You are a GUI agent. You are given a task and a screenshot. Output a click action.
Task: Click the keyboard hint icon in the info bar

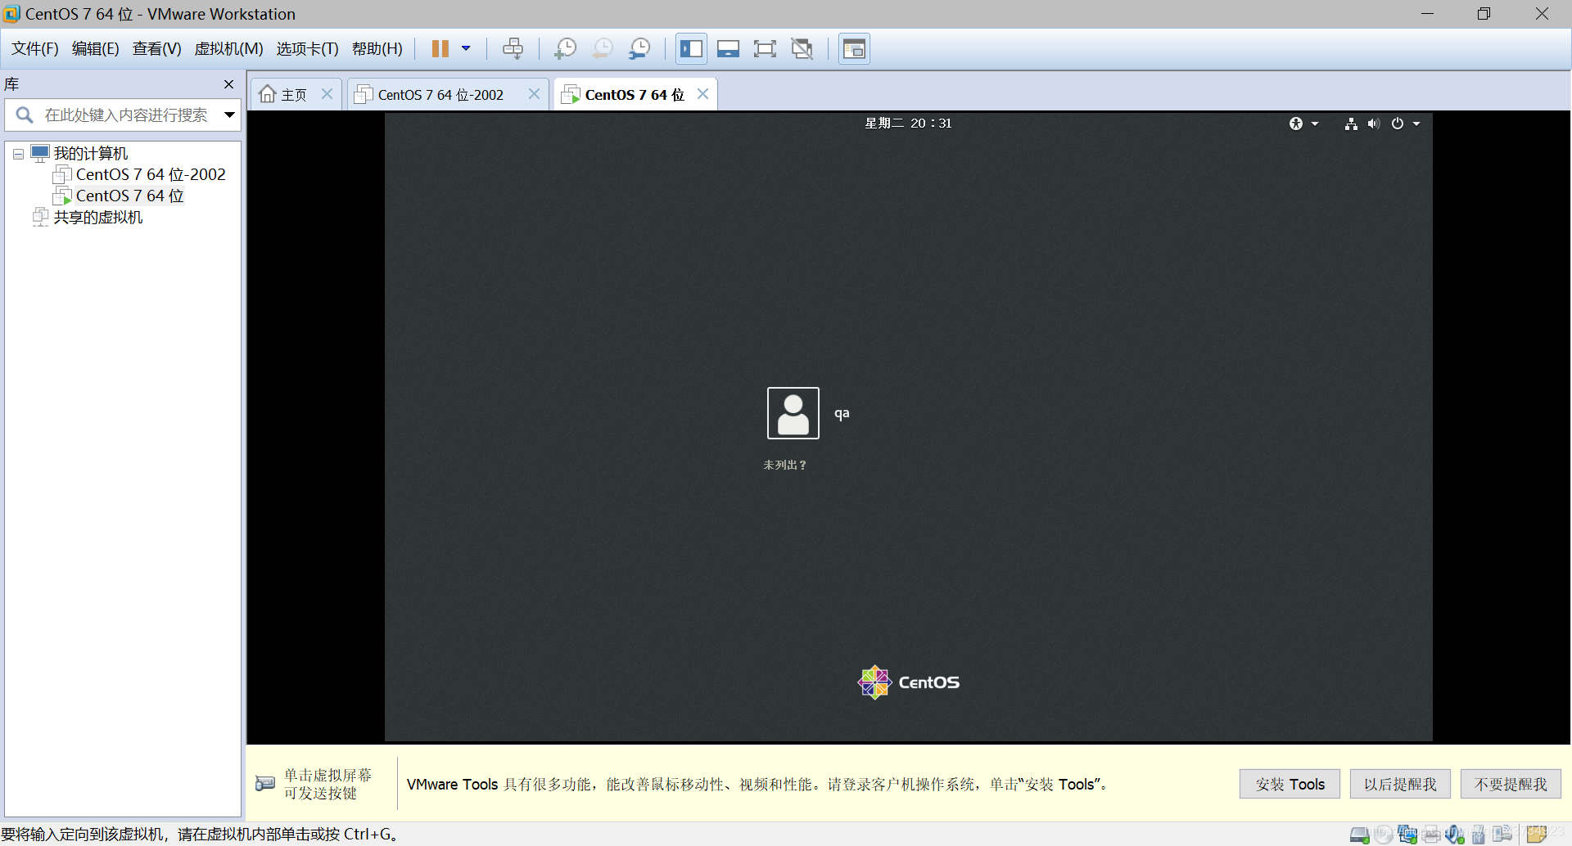pyautogui.click(x=264, y=784)
